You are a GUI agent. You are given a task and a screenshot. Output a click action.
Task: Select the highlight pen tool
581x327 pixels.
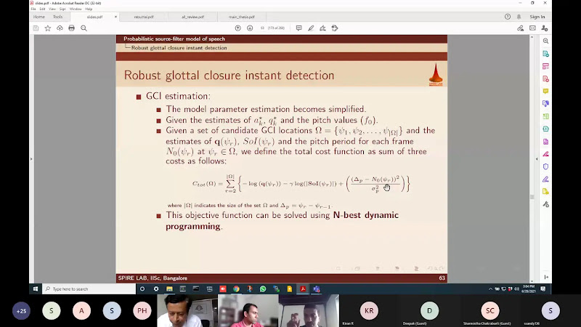311,28
